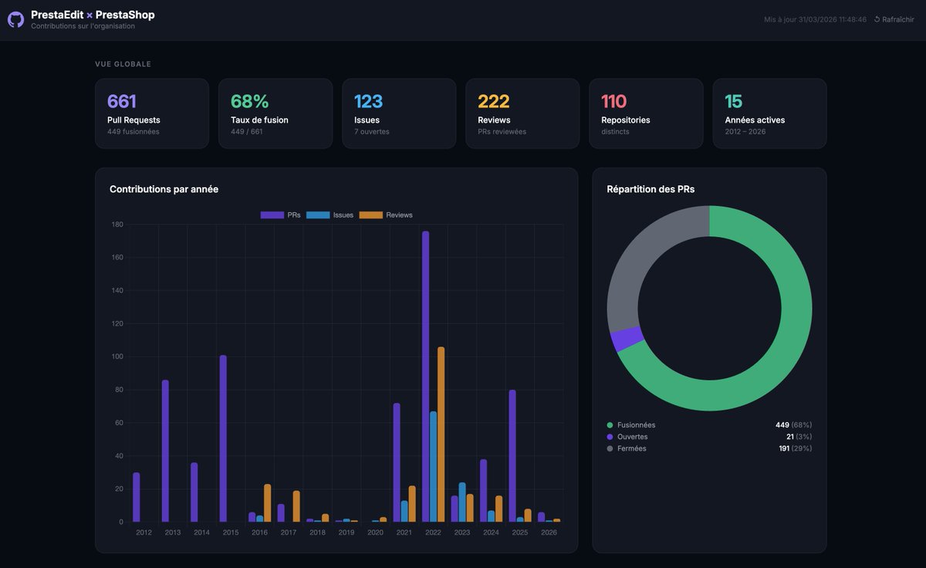The width and height of the screenshot is (926, 568).
Task: Toggle the Reviews legend item in chart
Action: [386, 215]
